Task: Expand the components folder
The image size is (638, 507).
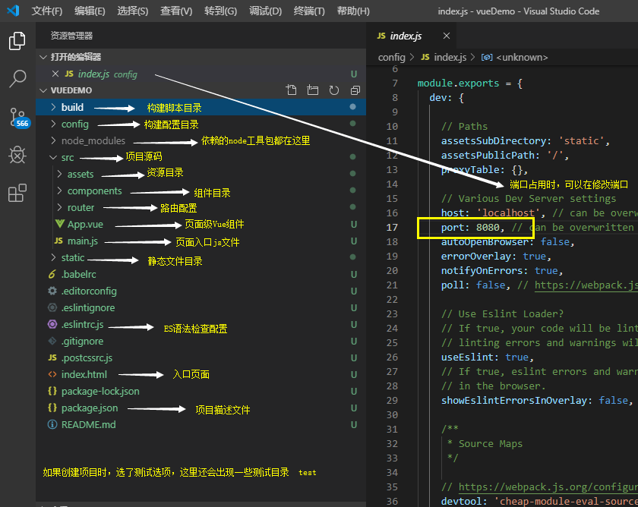Action: coord(59,191)
